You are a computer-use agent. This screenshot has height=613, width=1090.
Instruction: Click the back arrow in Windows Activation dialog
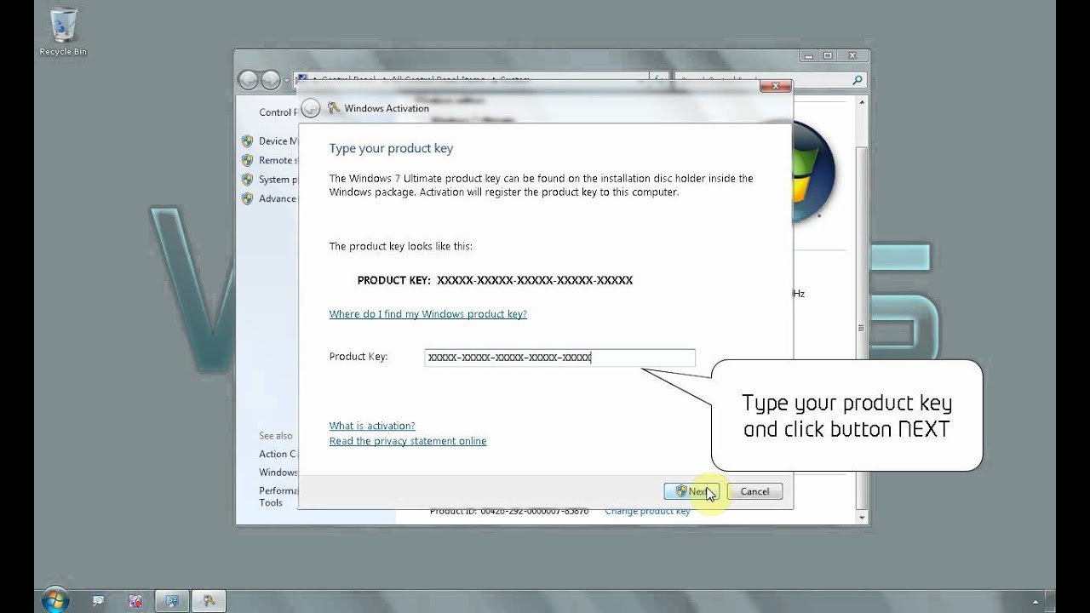click(x=311, y=108)
